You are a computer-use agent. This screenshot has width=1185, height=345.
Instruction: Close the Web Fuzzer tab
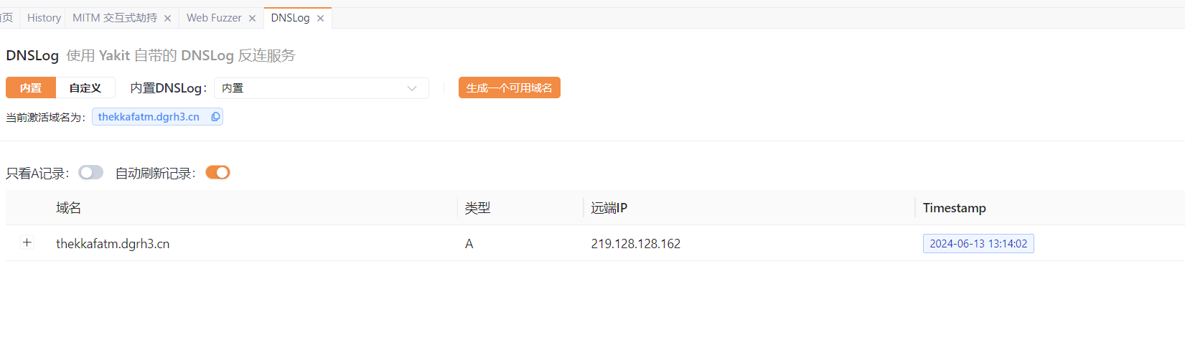point(253,19)
